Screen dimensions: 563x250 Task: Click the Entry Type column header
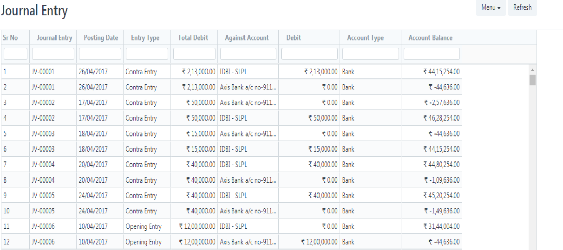coord(145,38)
